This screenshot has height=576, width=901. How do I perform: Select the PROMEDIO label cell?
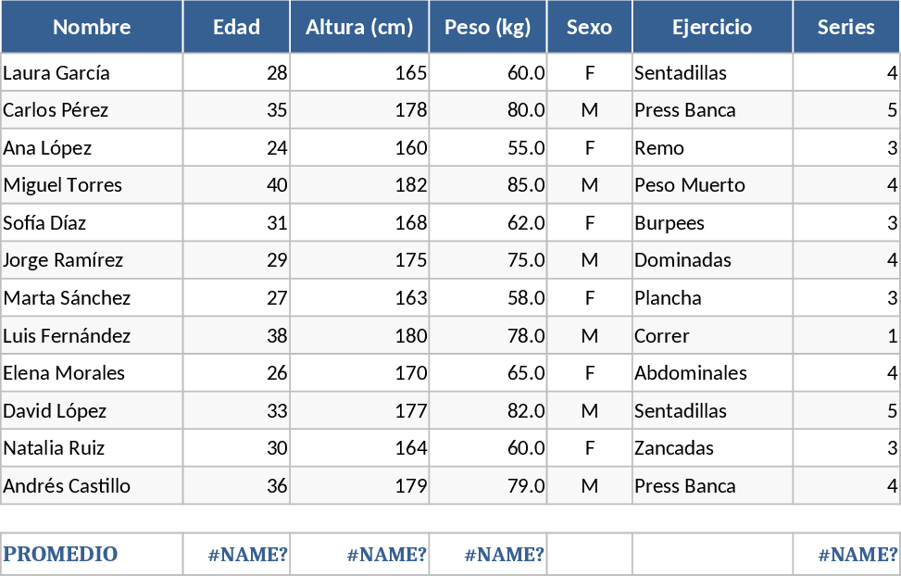pos(92,555)
